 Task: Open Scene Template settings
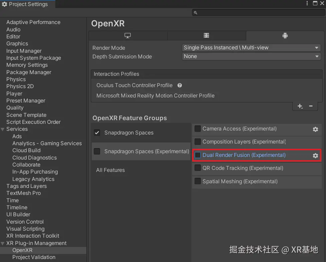pyautogui.click(x=26, y=115)
